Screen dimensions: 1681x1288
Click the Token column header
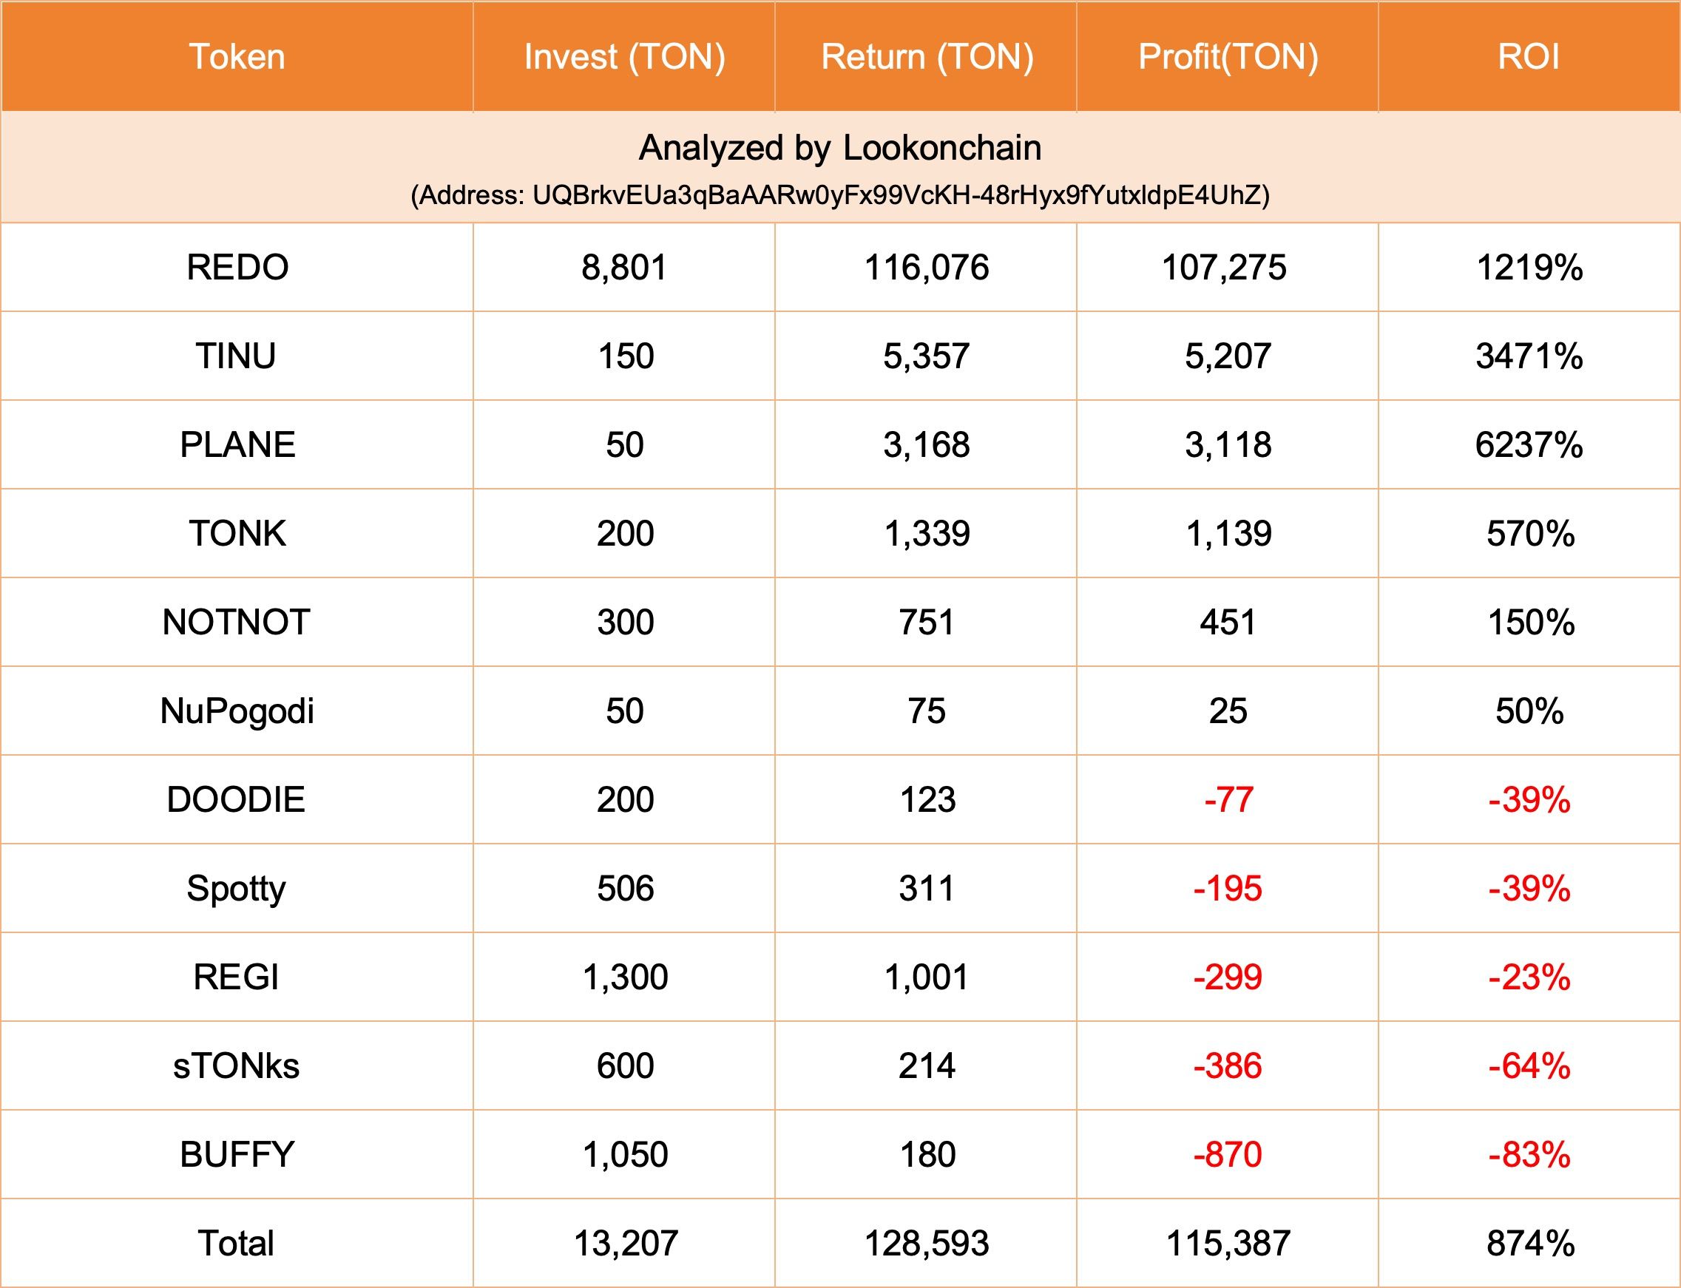[237, 57]
